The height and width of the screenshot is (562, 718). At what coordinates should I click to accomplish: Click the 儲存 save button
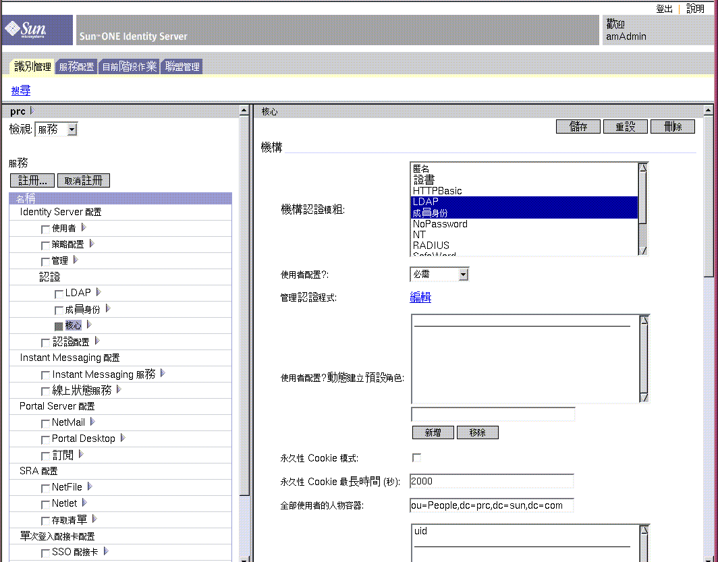[x=578, y=127]
